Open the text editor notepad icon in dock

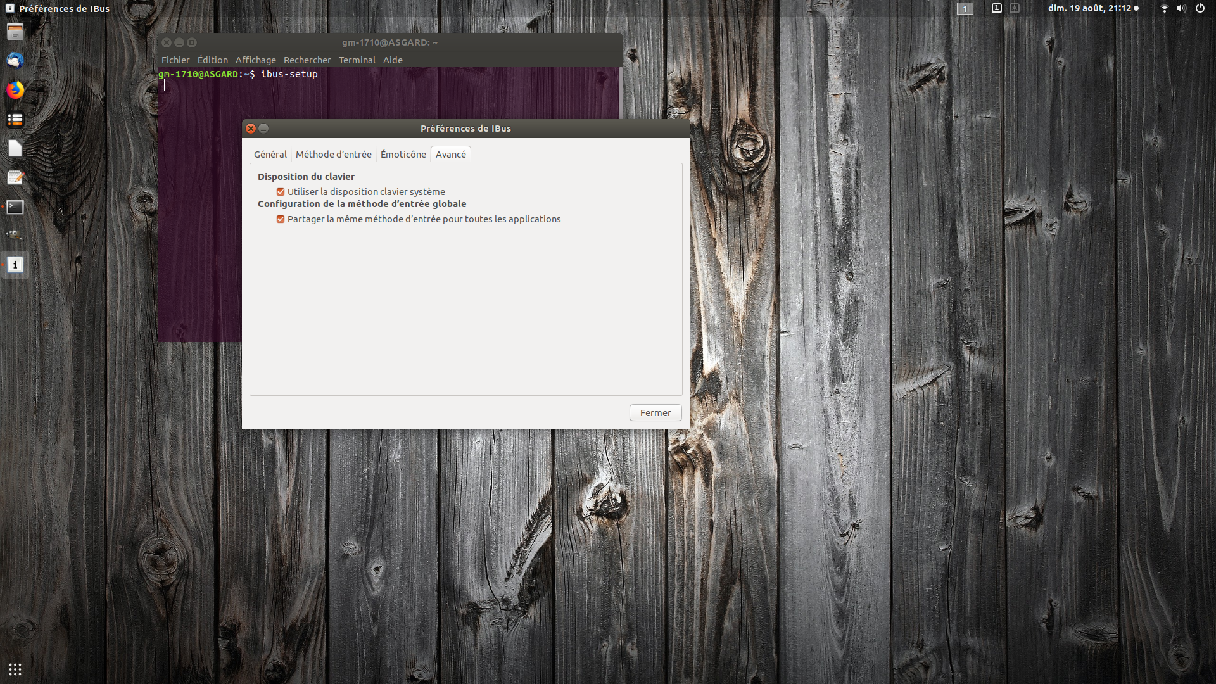pyautogui.click(x=15, y=177)
